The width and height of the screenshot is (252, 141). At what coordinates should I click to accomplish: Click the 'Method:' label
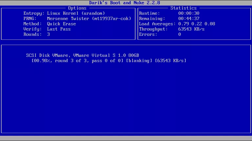(32, 24)
